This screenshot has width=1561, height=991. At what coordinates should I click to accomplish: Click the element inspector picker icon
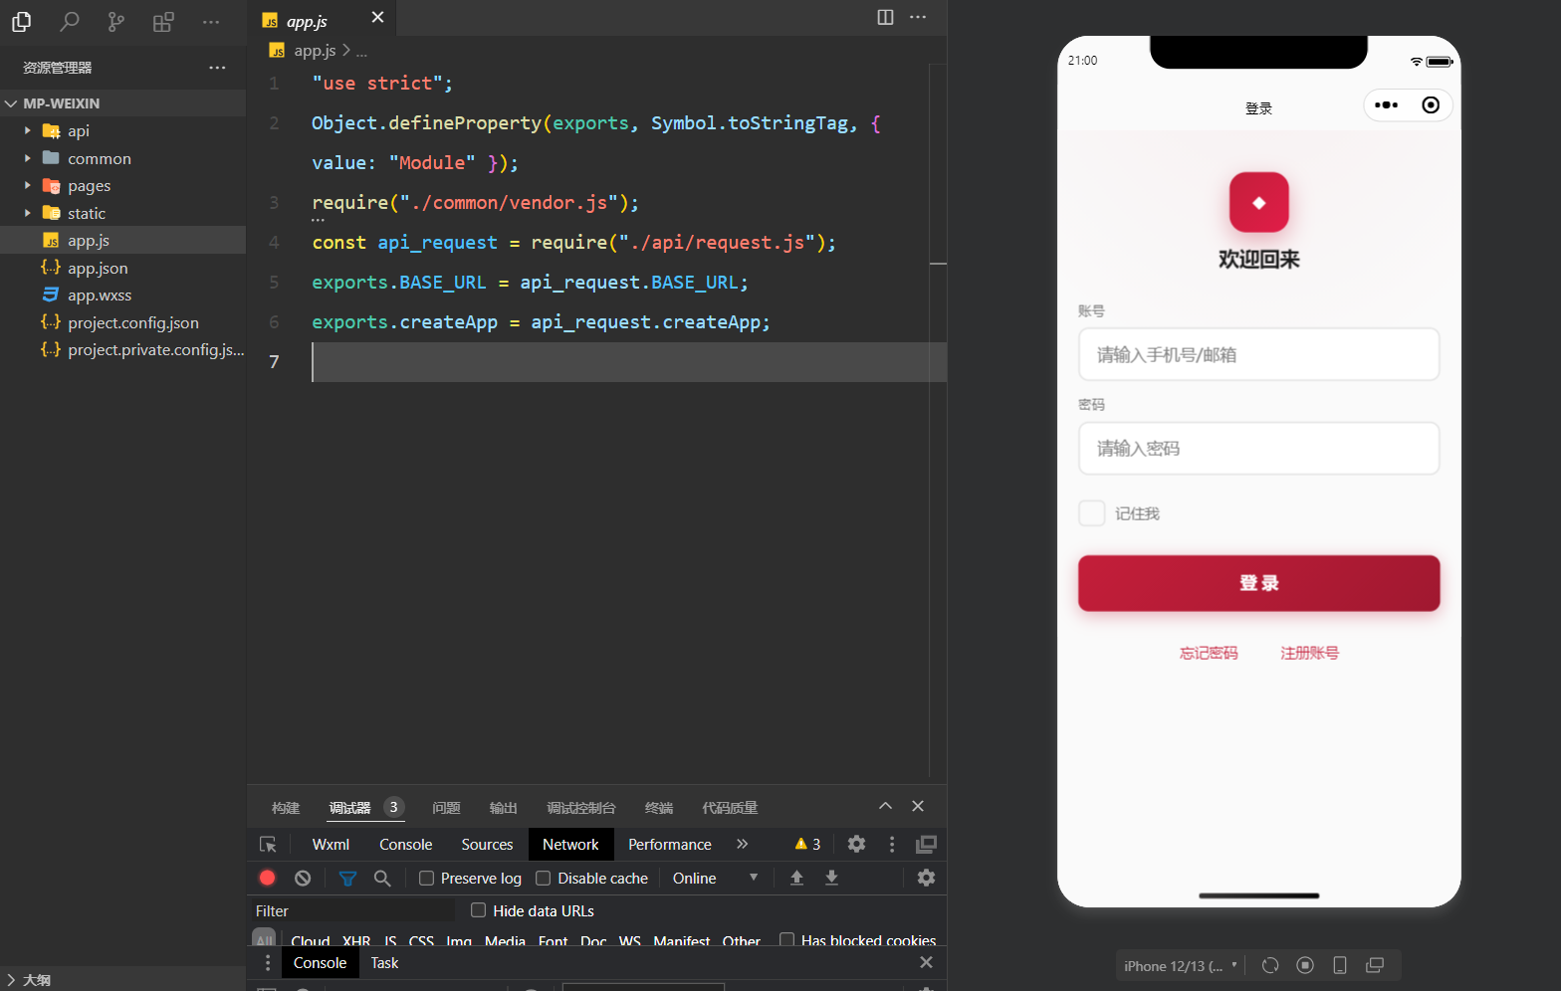[268, 844]
